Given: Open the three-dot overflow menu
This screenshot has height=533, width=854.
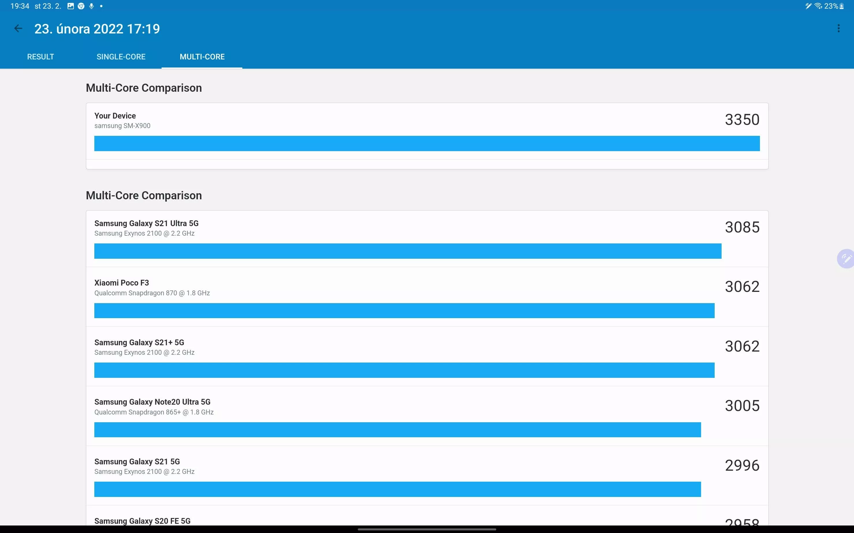Looking at the screenshot, I should [x=838, y=29].
